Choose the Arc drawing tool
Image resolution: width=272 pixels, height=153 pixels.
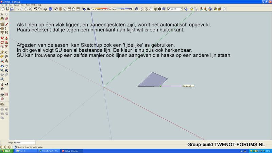[x=6, y=29]
